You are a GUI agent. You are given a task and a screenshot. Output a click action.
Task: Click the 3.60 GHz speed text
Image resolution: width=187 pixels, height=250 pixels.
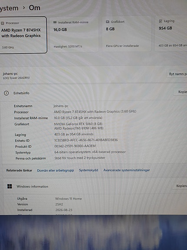tap(8, 47)
